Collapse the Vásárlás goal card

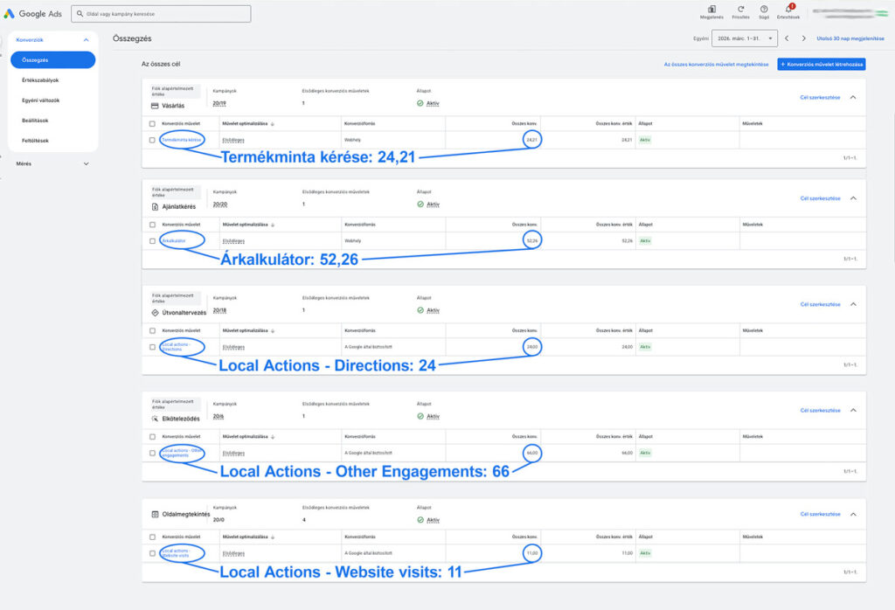pos(853,97)
